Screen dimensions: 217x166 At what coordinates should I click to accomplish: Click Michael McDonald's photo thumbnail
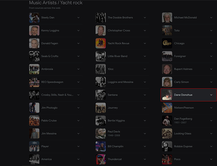coord(167,18)
